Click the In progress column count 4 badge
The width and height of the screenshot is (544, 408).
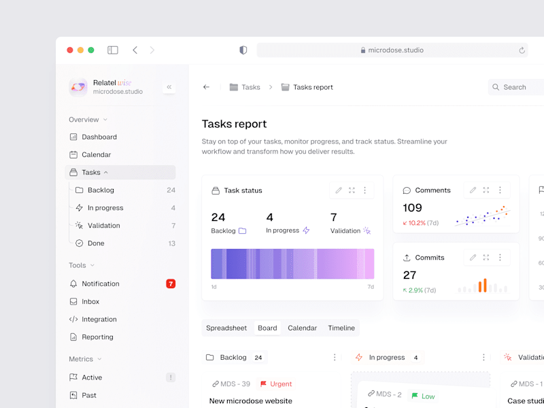pyautogui.click(x=415, y=358)
